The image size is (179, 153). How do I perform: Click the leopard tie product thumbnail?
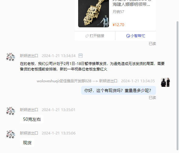click(94, 13)
